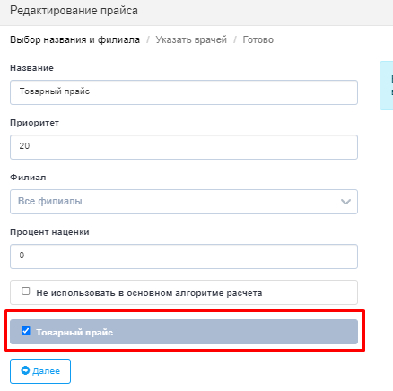Switch to 'Указать врачей' step
The width and height of the screenshot is (393, 391).
[x=191, y=39]
